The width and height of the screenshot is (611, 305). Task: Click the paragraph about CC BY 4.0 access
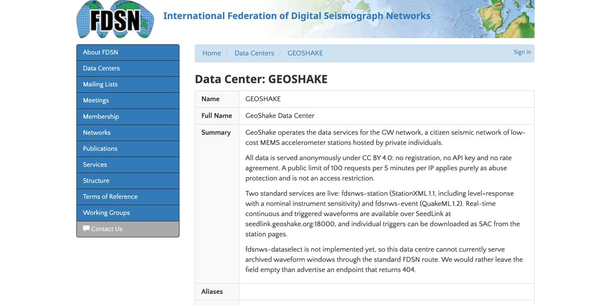pos(379,168)
